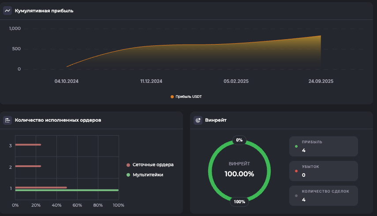Select the 24.09.2025 date on the axis

[321, 81]
